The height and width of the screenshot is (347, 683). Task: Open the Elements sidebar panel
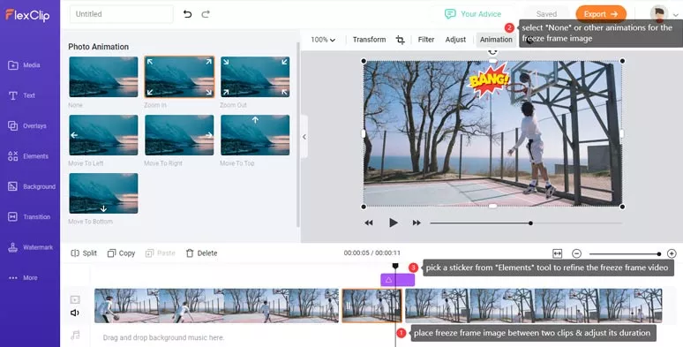click(28, 156)
